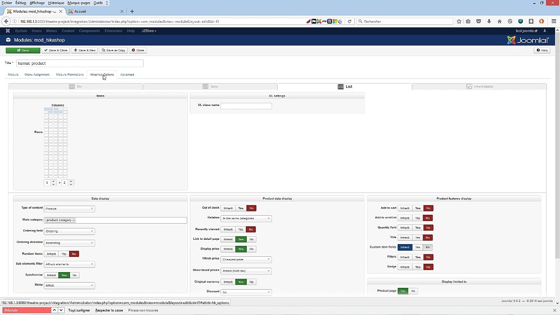Image resolution: width=560 pixels, height=315 pixels.
Task: Click the browser back arrow
Action: pyautogui.click(x=6, y=21)
